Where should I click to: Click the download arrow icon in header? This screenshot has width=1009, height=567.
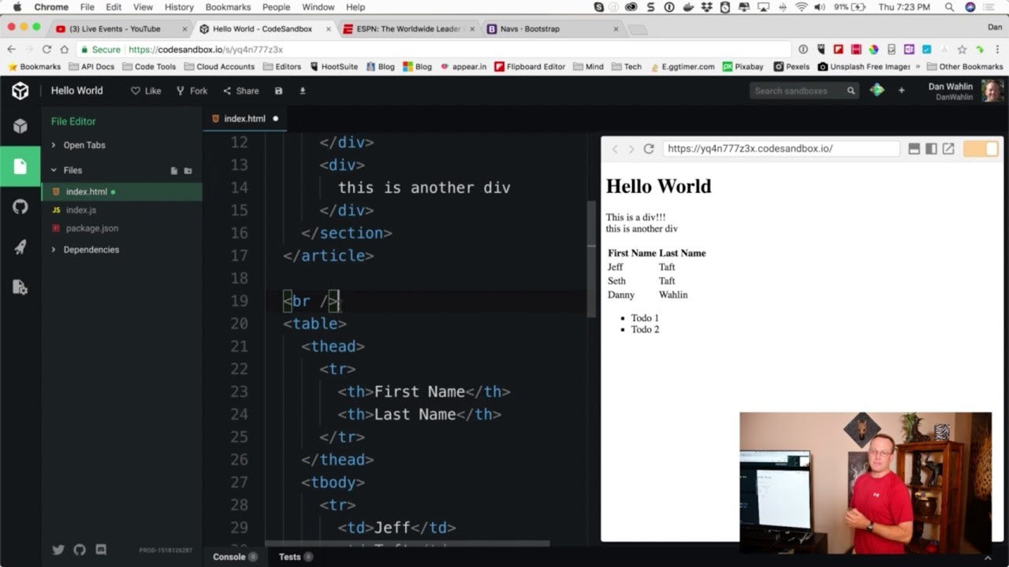[302, 91]
